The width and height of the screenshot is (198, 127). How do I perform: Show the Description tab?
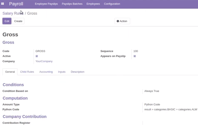click(x=78, y=72)
